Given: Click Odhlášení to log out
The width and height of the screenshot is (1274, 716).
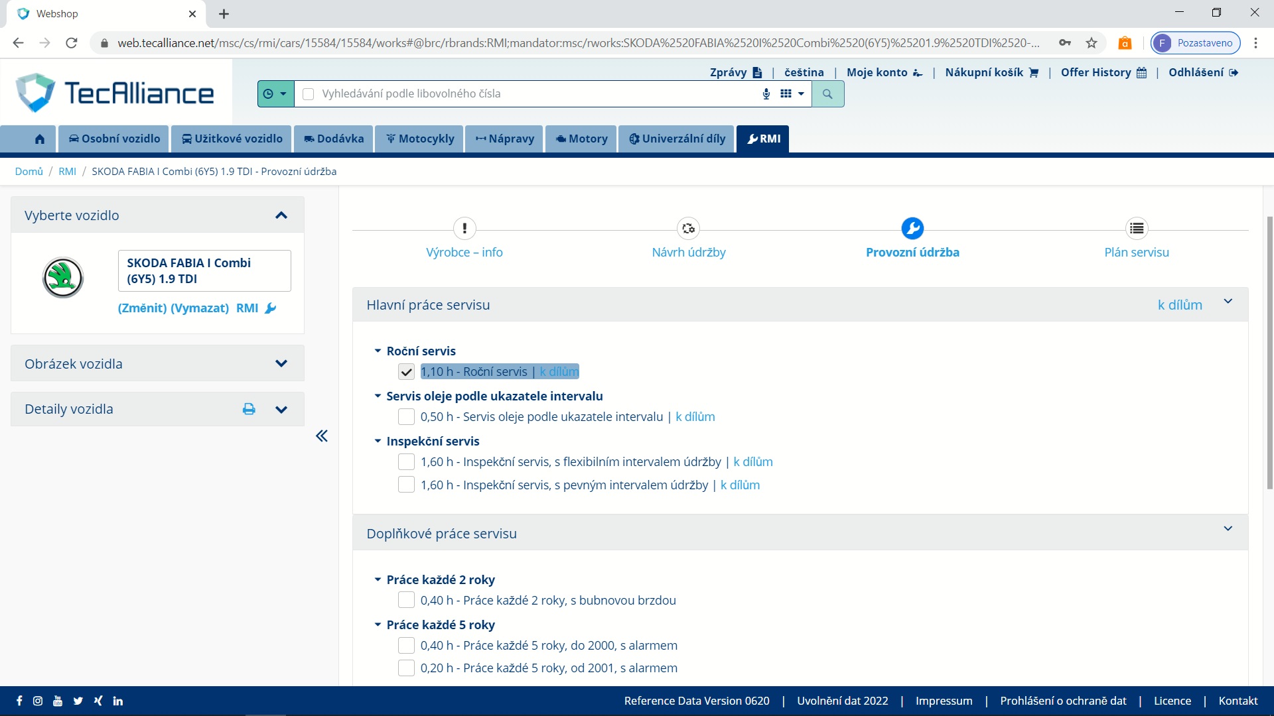Looking at the screenshot, I should point(1203,72).
